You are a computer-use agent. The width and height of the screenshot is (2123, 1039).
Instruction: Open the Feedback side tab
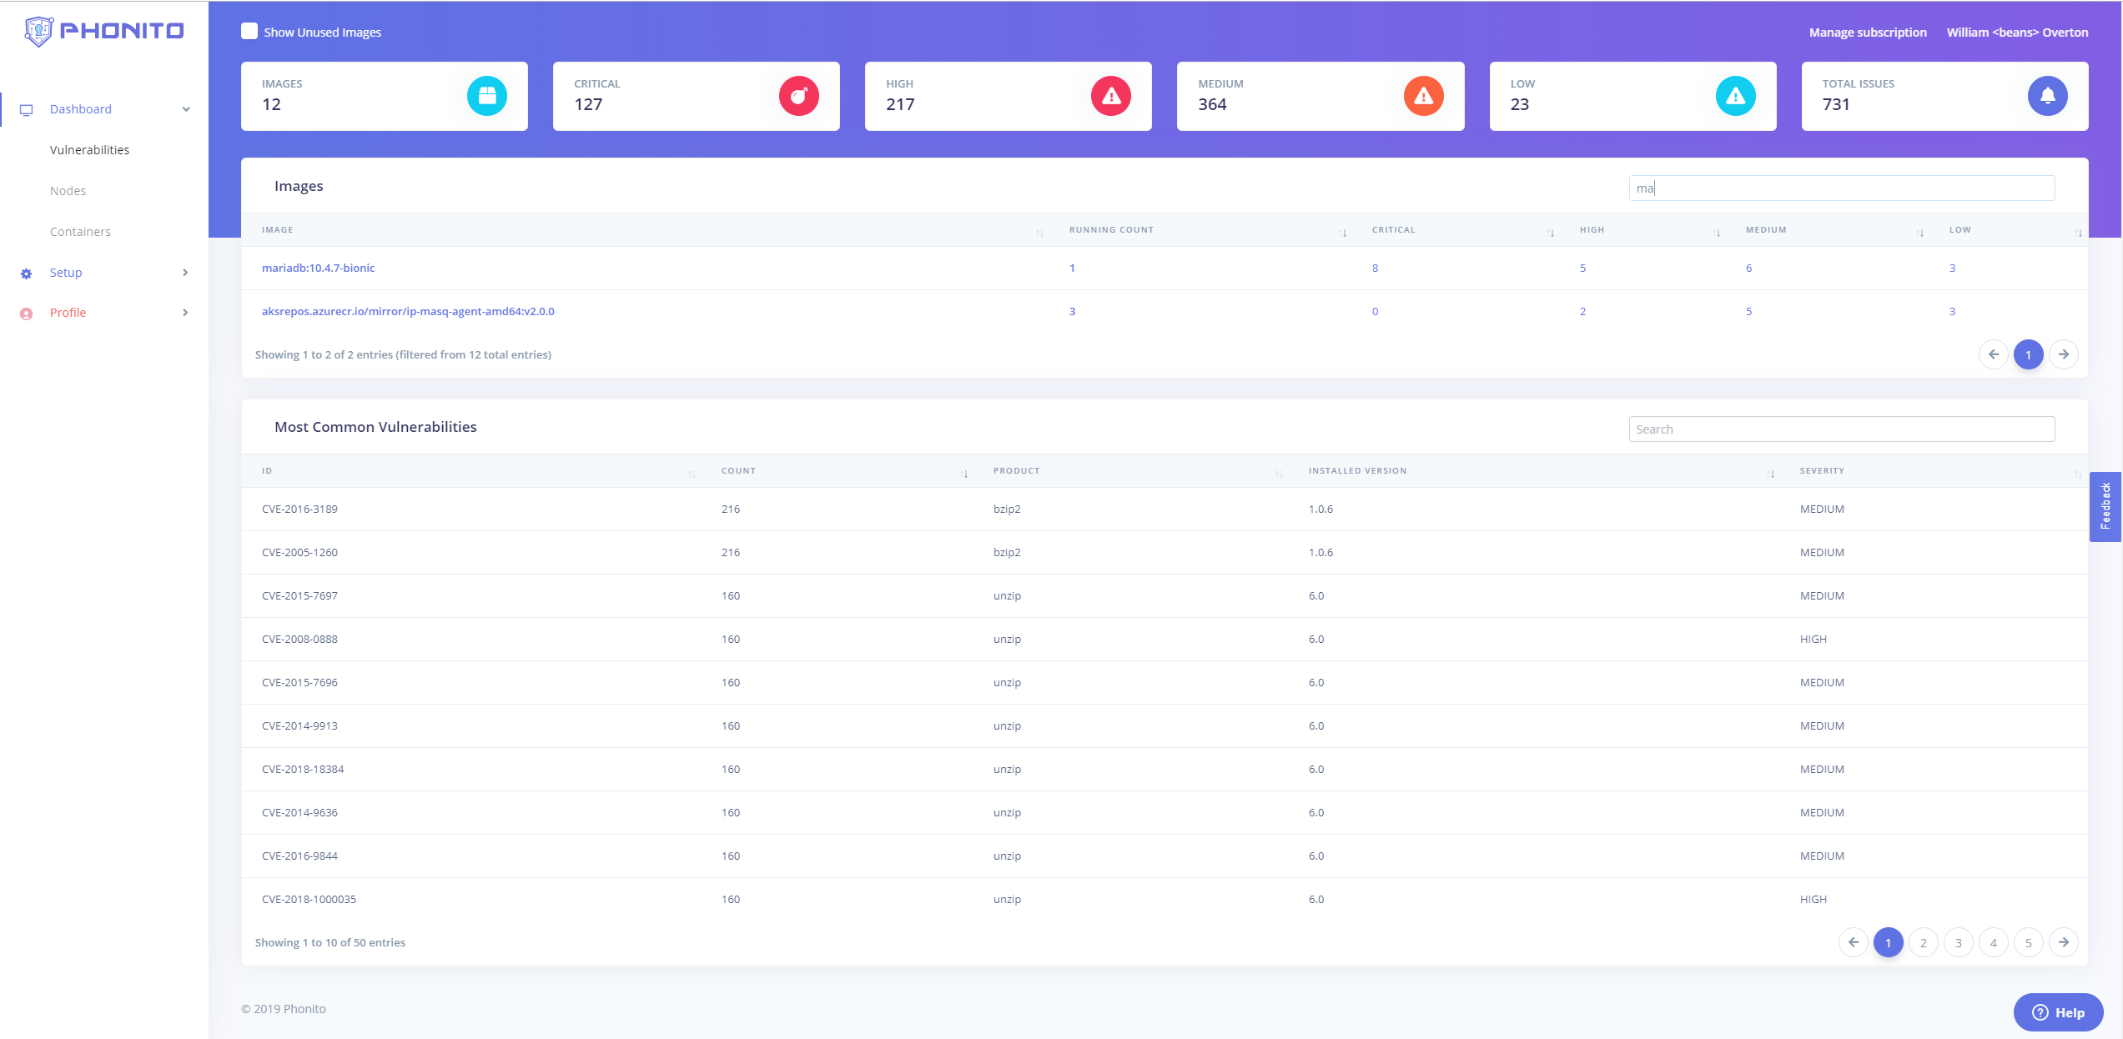coord(2105,506)
